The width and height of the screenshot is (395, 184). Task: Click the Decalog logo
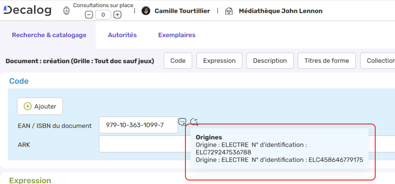point(27,11)
